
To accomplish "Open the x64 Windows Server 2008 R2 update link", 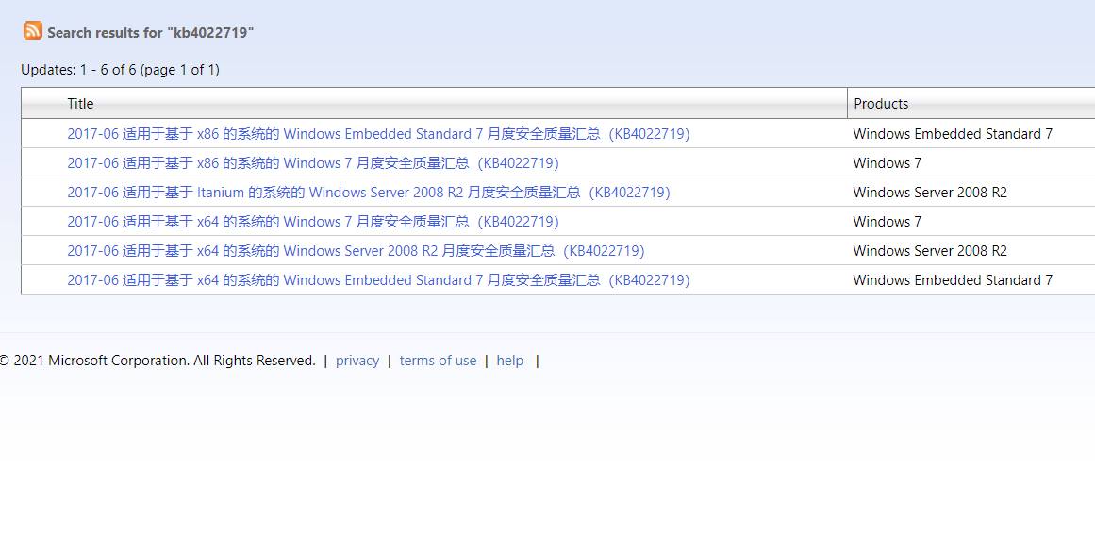I will tap(355, 250).
